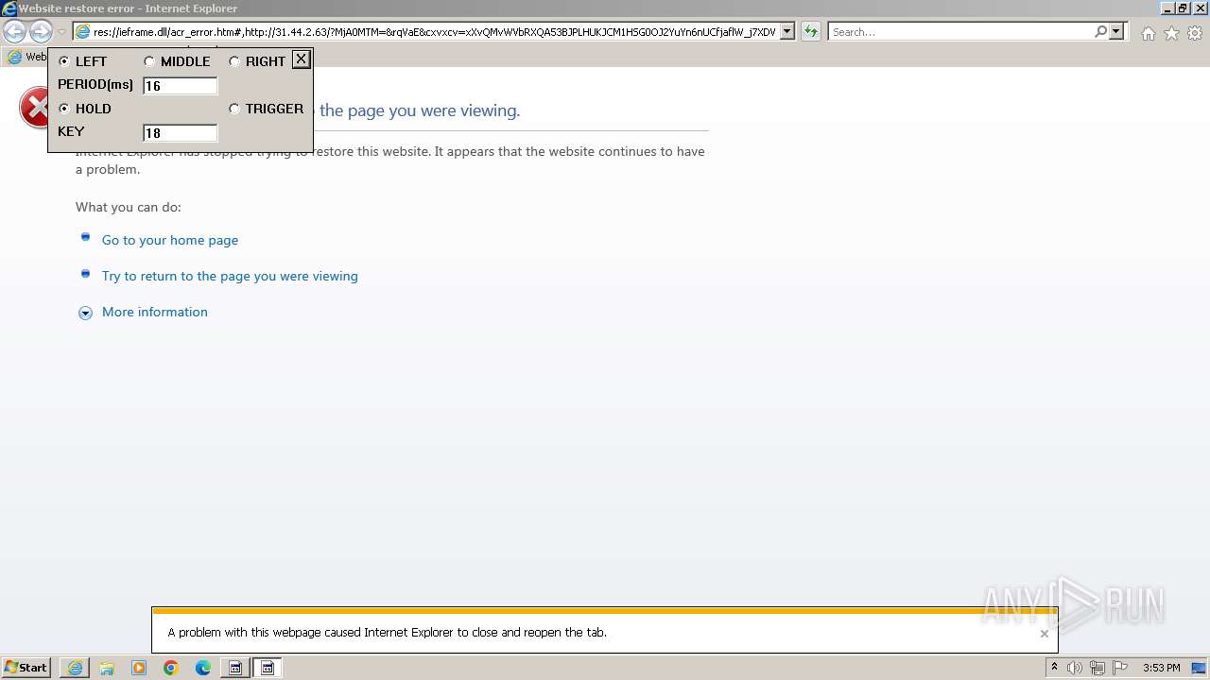Switch to the first script window taskbar button
Viewport: 1210px width, 680px height.
235,668
